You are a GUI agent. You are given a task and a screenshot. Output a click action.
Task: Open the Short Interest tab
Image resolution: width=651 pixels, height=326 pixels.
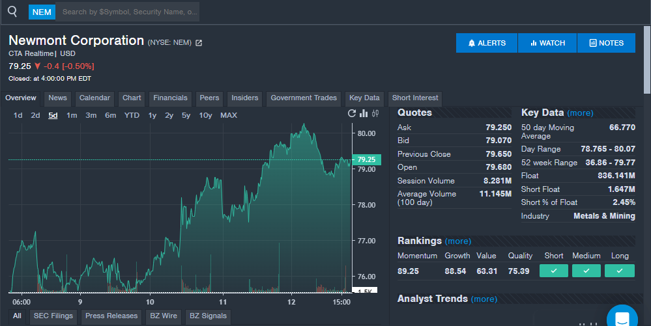[x=415, y=98]
